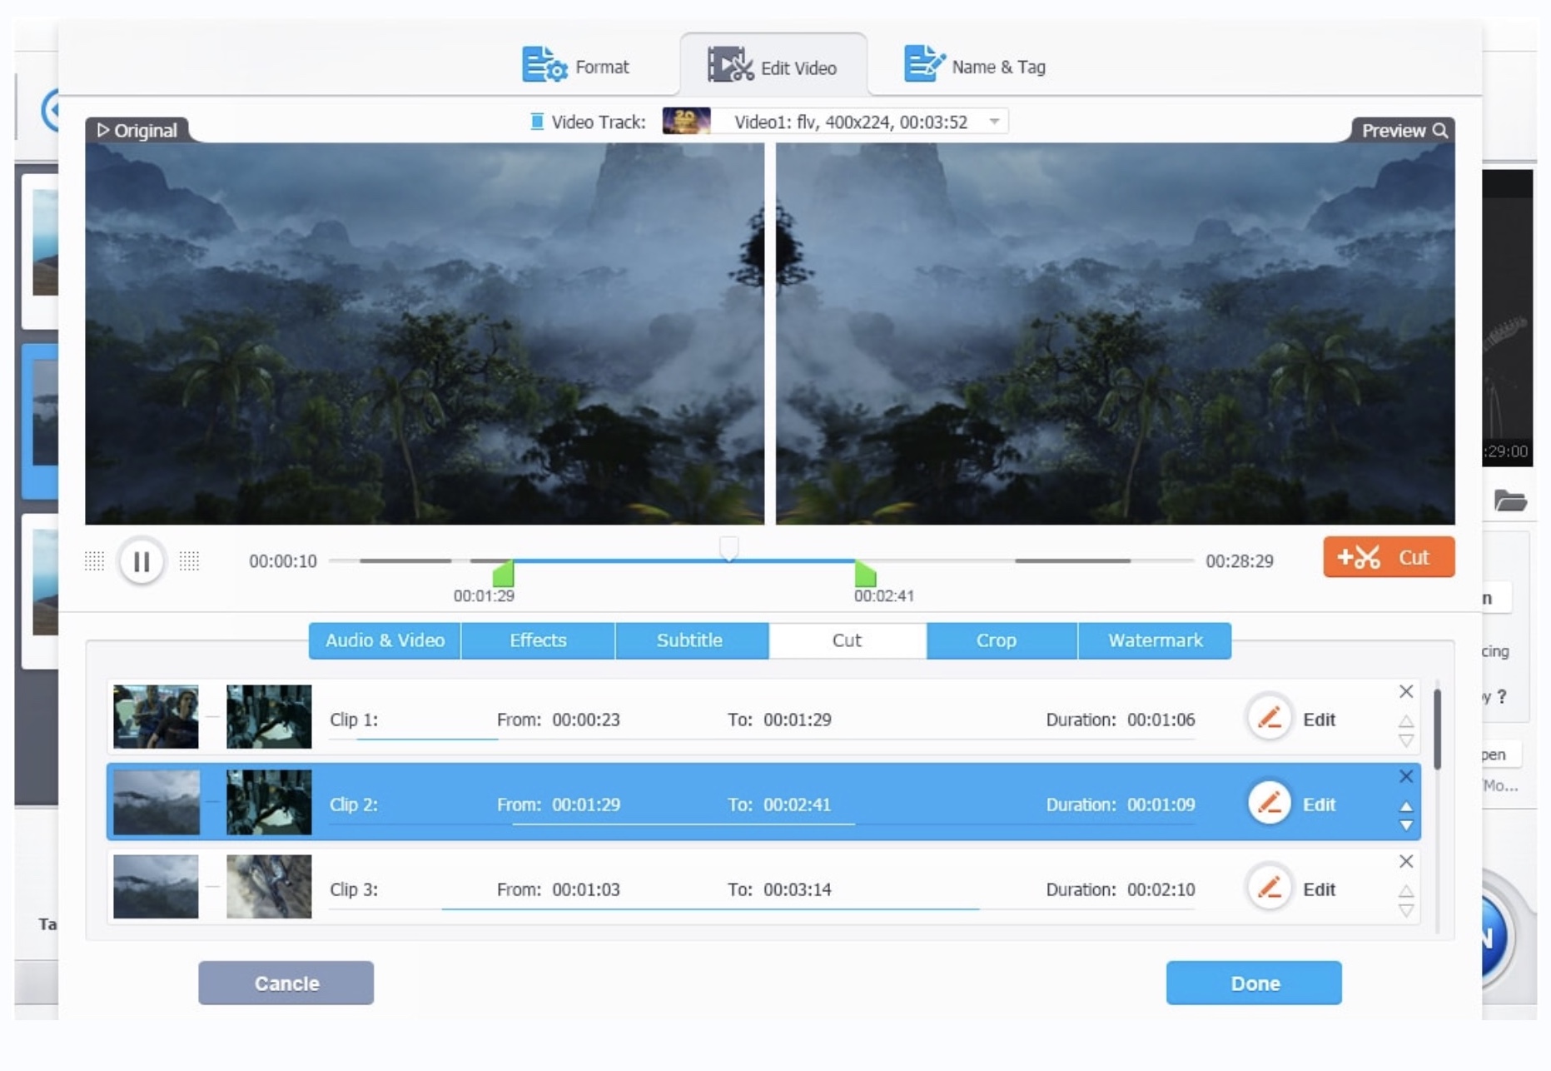Move Clip 1 up with the arrow
Screen dimensions: 1551x1071
pyautogui.click(x=1406, y=721)
